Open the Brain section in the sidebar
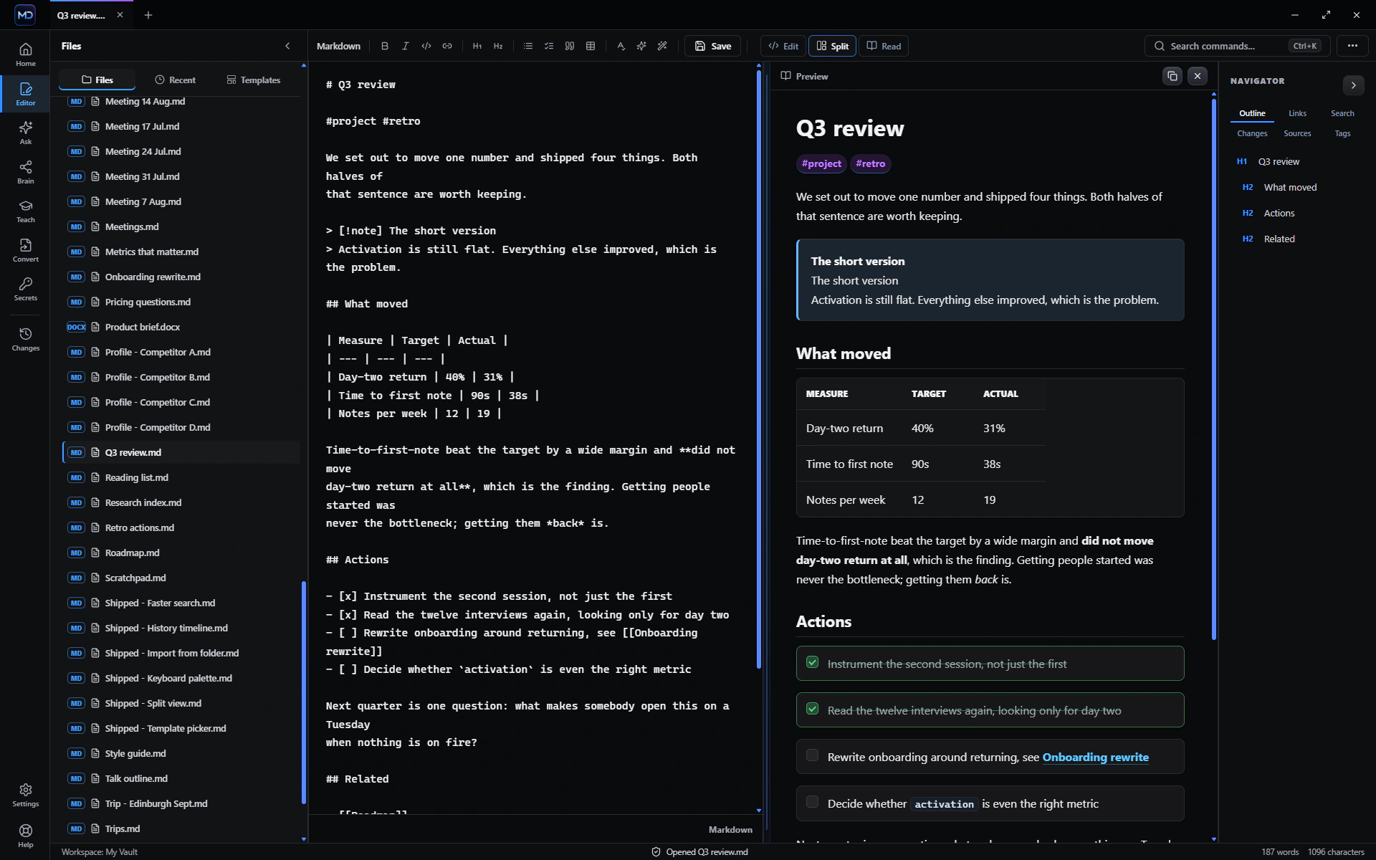 pos(26,172)
